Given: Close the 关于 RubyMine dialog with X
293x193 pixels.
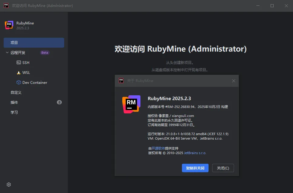Looking at the screenshot, I should click(234, 81).
